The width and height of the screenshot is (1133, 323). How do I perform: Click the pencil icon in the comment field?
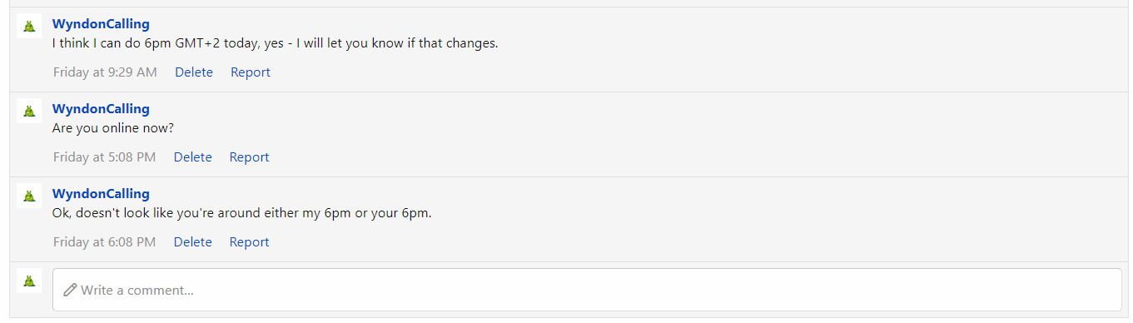click(70, 290)
